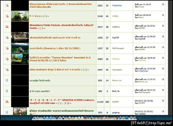Click the reply count 285
This screenshot has width=173, height=126.
[107, 102]
